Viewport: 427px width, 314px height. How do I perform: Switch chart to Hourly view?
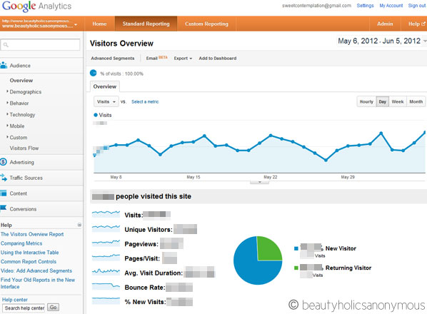point(366,101)
